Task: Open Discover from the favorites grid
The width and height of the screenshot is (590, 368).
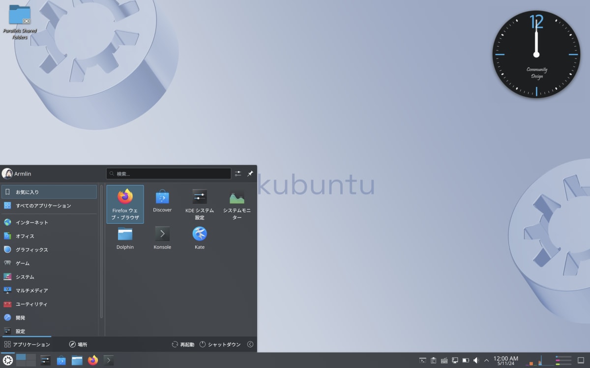Action: click(162, 201)
